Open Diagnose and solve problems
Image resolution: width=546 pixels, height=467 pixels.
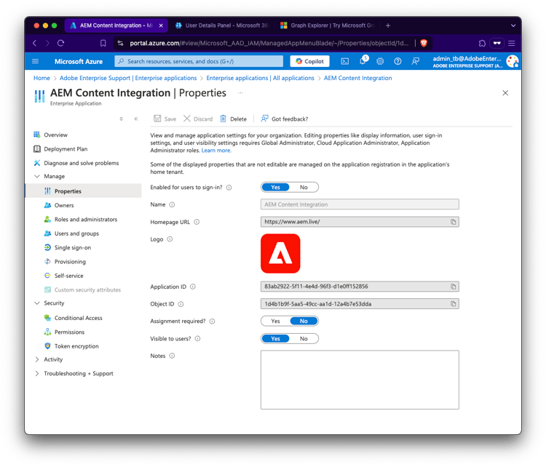[81, 163]
